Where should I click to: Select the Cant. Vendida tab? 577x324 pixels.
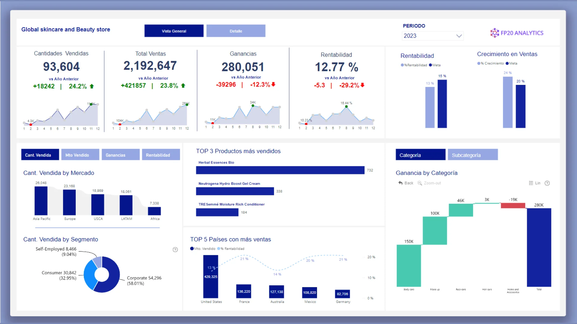click(x=40, y=155)
